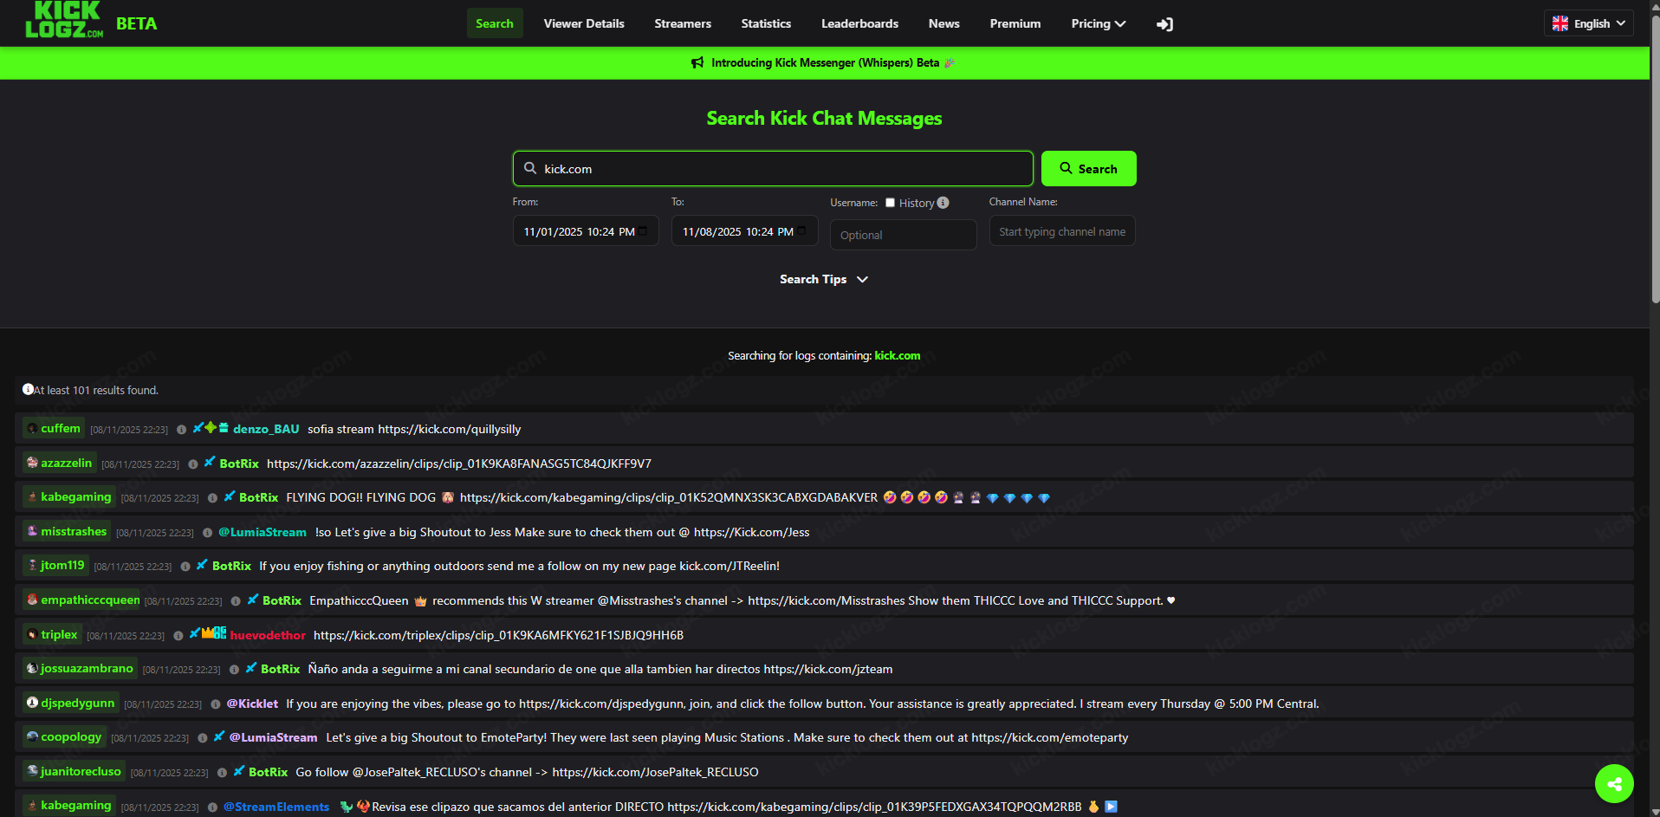Click the Channel Name input field
Image resolution: width=1660 pixels, height=817 pixels.
(1061, 230)
